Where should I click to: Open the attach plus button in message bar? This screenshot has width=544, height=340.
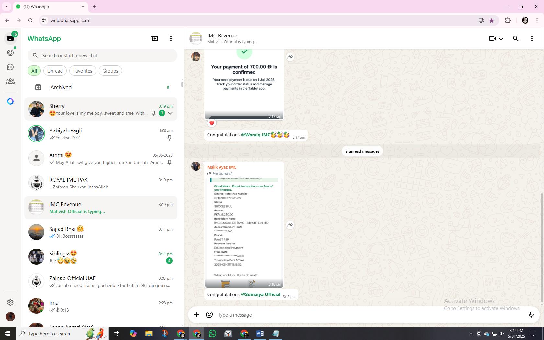click(x=197, y=315)
